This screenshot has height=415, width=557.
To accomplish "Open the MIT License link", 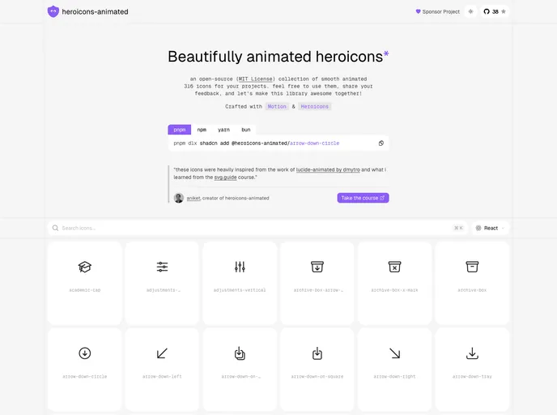I will pos(256,79).
